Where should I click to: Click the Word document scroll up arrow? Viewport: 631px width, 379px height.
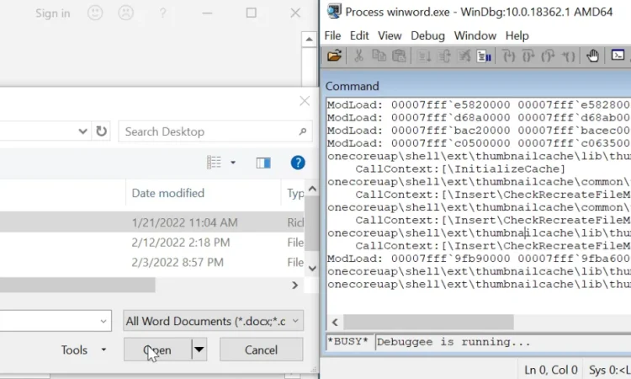309,39
